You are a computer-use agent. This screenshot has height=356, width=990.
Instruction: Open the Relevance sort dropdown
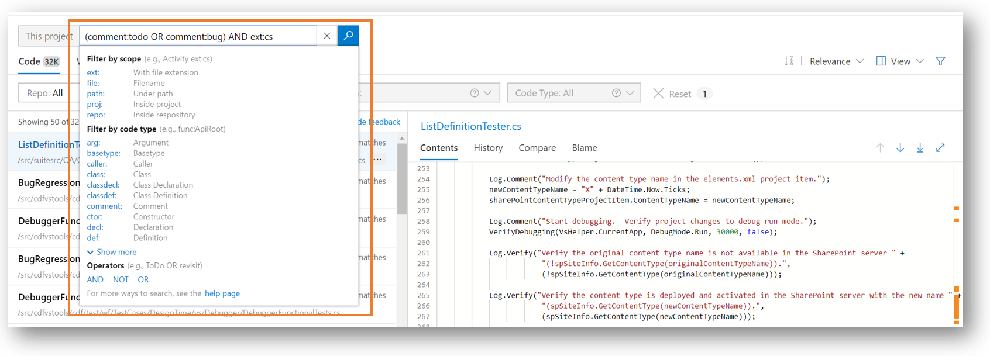pyautogui.click(x=836, y=61)
